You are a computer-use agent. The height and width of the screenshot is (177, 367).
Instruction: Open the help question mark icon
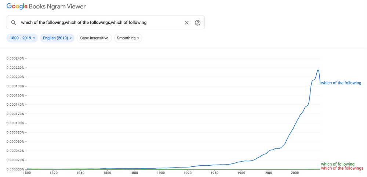point(197,23)
